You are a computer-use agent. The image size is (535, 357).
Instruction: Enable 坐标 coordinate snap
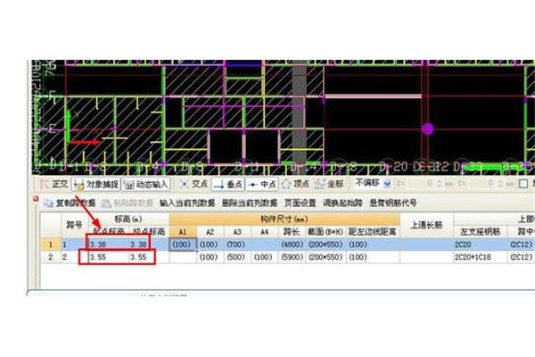point(329,185)
